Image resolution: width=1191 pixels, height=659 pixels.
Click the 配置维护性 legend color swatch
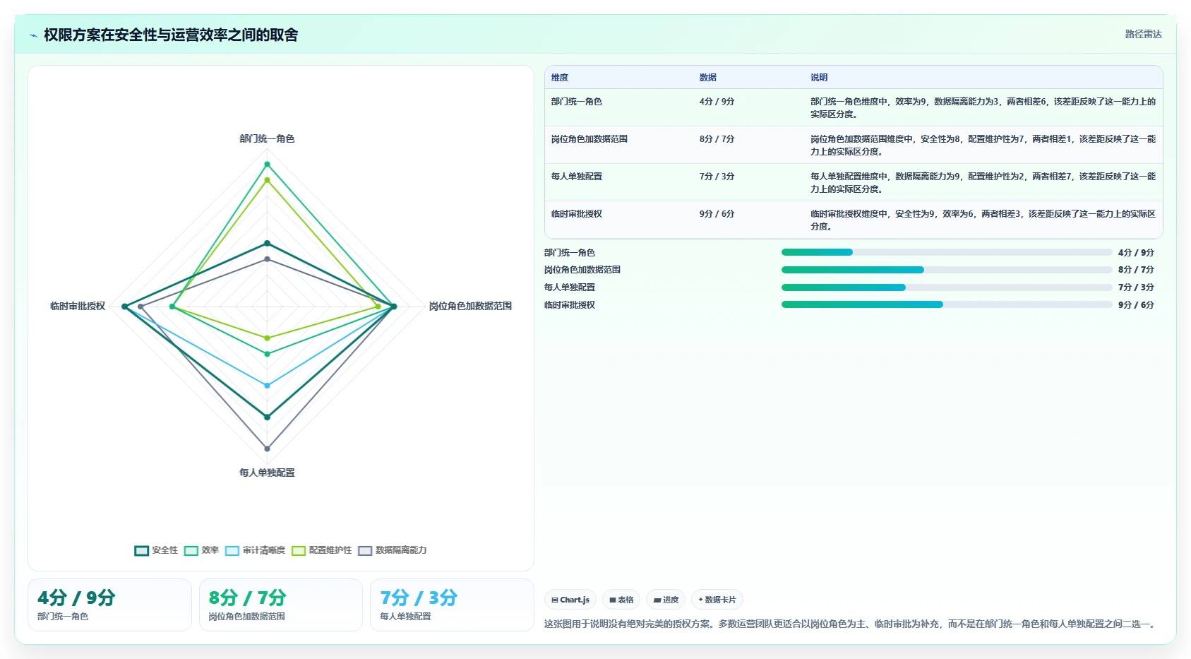click(299, 551)
